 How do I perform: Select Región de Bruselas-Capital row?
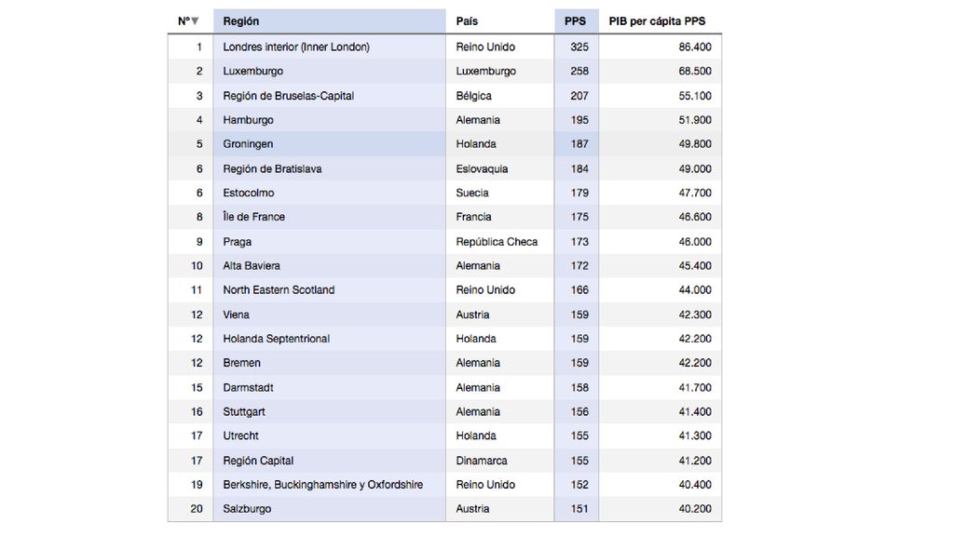[444, 96]
